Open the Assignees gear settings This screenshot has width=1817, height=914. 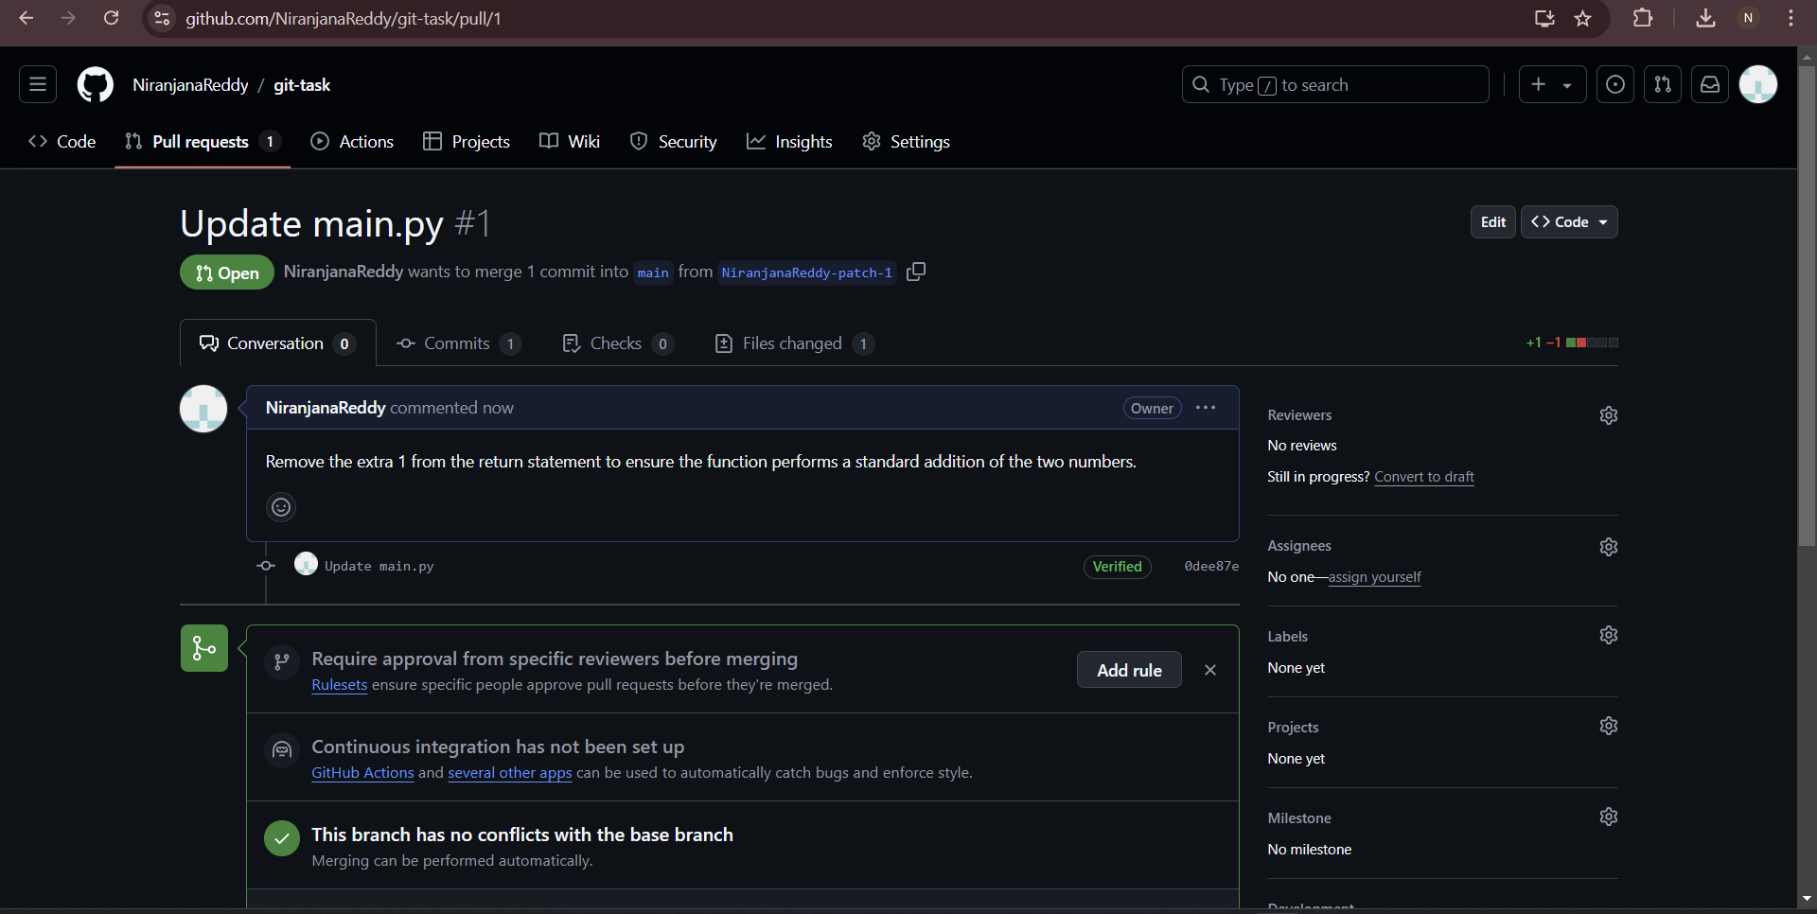(1609, 547)
